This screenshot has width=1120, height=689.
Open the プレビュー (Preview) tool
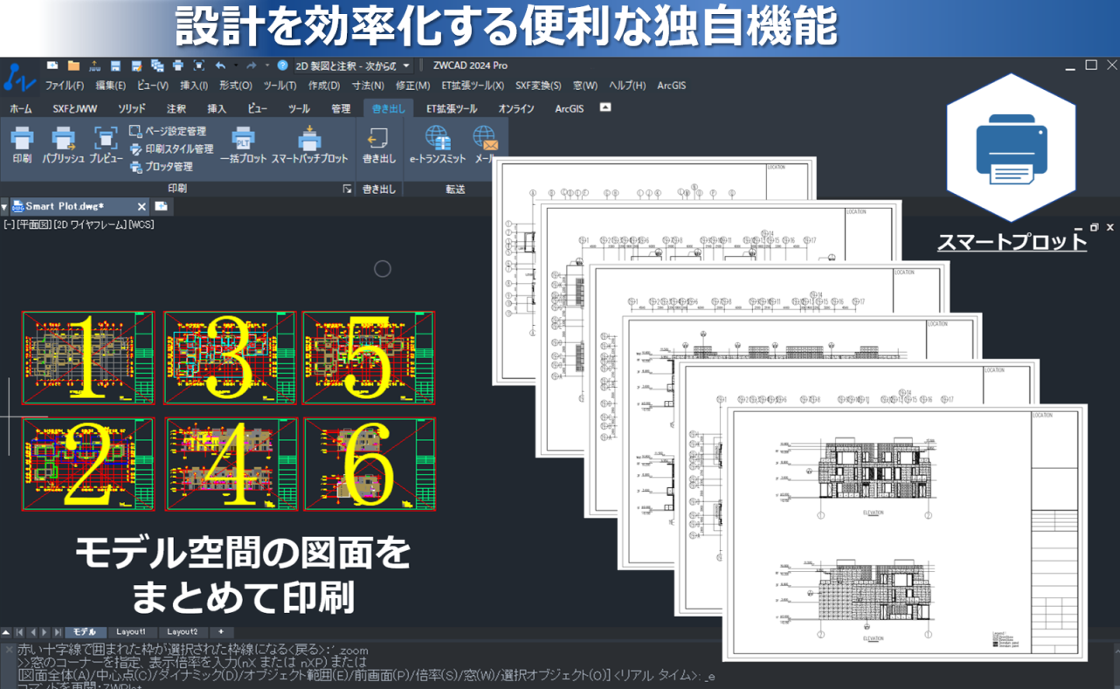click(x=106, y=146)
